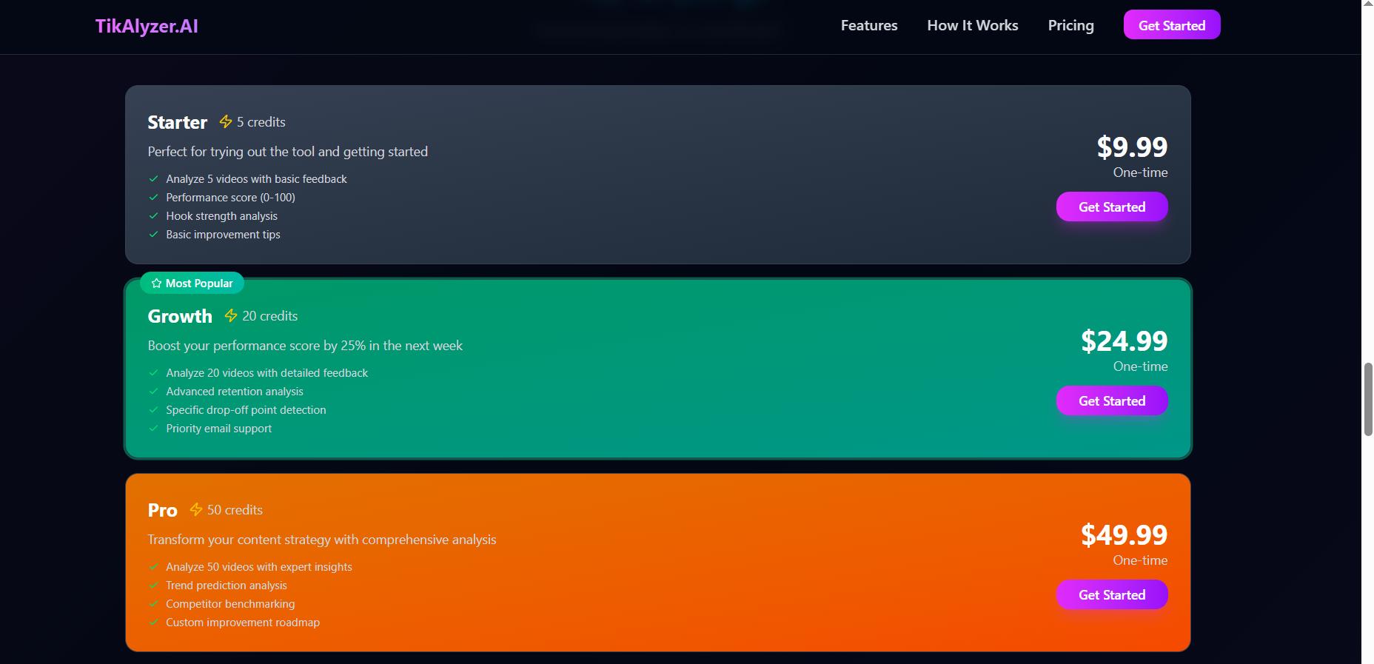Click the star icon in Most Popular badge

point(156,284)
